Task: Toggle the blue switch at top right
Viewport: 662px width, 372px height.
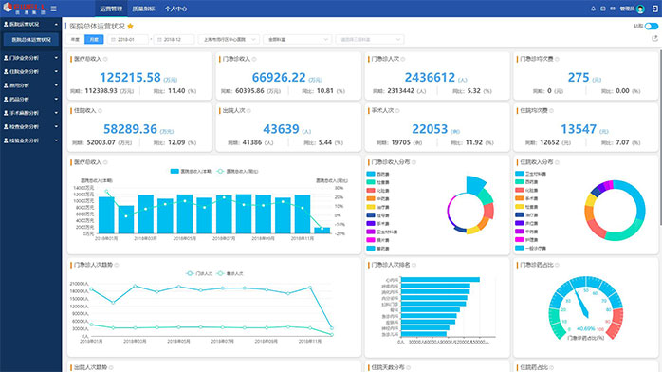Action: click(x=652, y=27)
